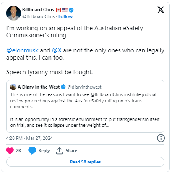Open the @X mention link
The image size is (172, 173).
coord(57,50)
